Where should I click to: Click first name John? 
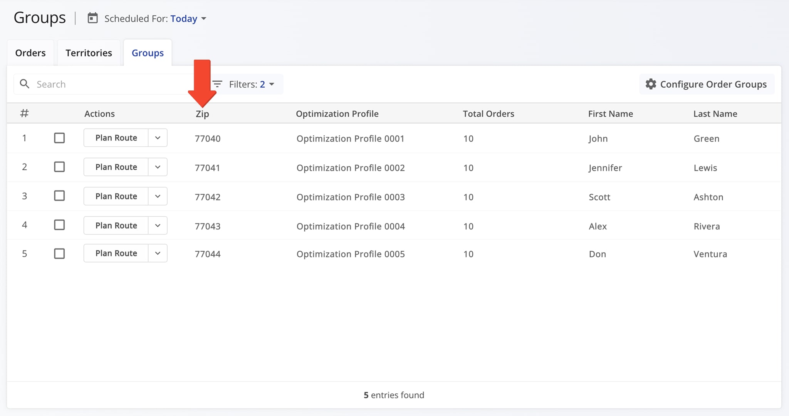tap(598, 139)
